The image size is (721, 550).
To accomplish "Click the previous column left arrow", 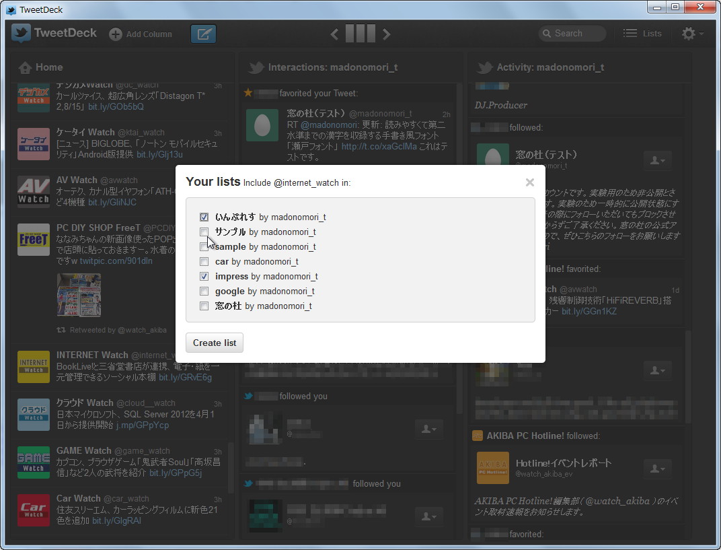I will [335, 34].
